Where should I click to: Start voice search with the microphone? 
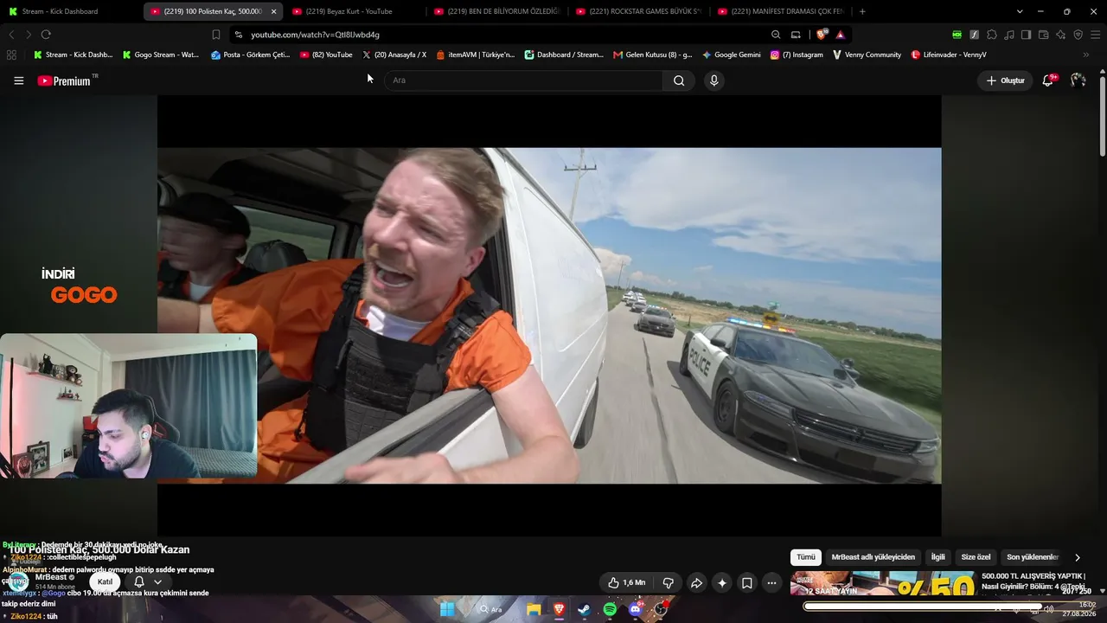(713, 80)
